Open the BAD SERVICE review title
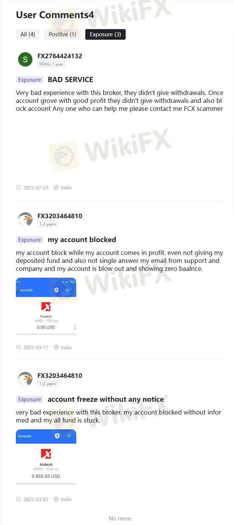The height and width of the screenshot is (525, 234). point(70,80)
